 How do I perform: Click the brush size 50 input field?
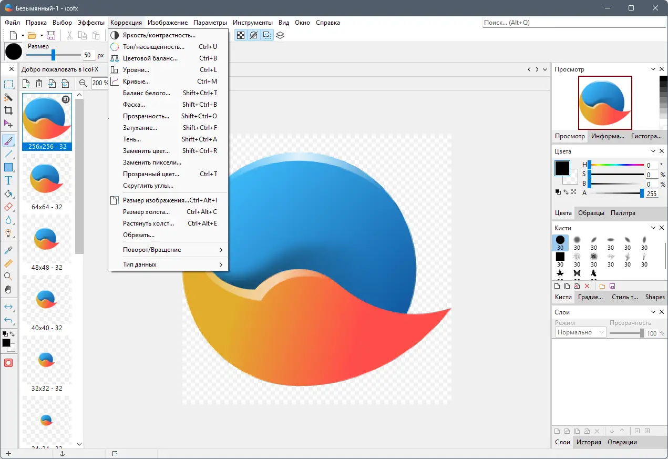(89, 55)
